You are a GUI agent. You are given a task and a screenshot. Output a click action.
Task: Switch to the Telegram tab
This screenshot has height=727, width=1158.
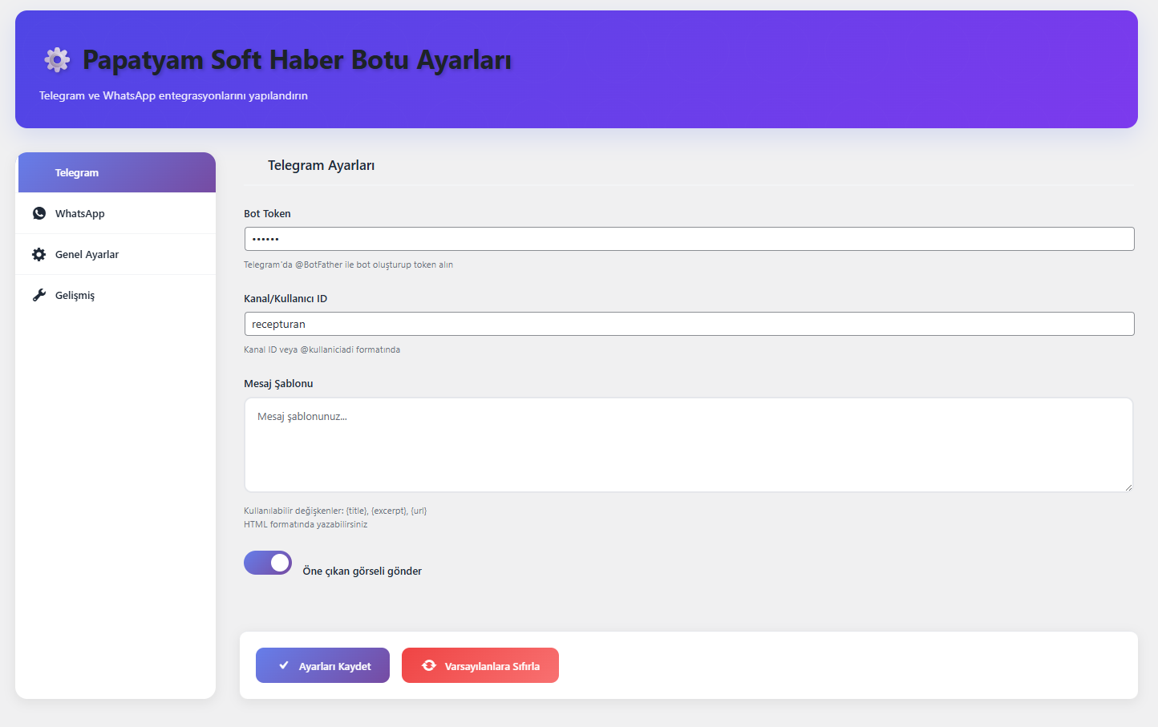117,172
